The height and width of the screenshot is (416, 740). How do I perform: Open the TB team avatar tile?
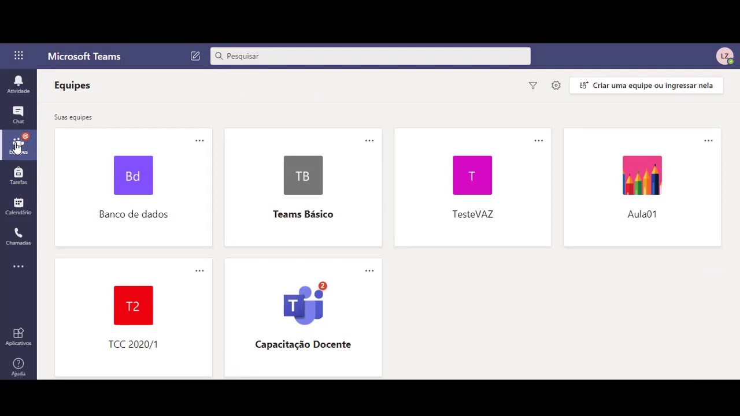pos(303,175)
